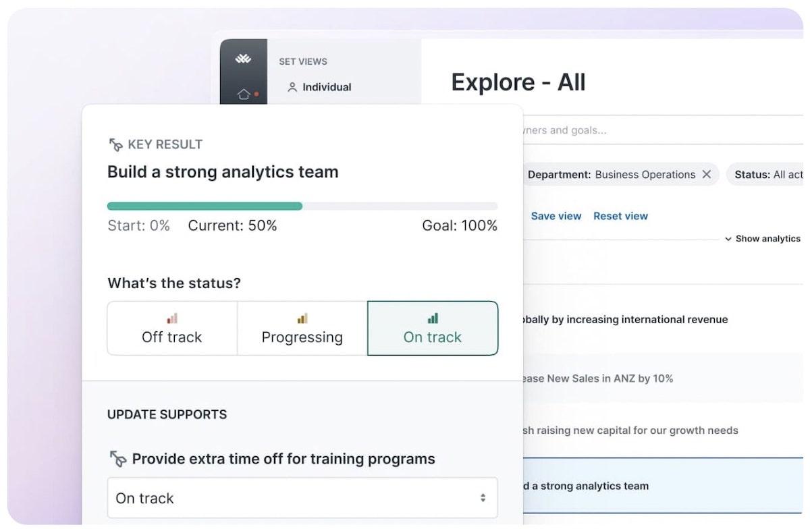Select the Individual view
Viewport: 810px width, 529px height.
click(x=327, y=87)
